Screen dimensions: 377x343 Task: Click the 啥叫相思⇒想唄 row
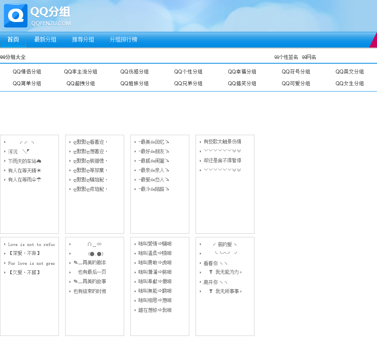coord(155,300)
